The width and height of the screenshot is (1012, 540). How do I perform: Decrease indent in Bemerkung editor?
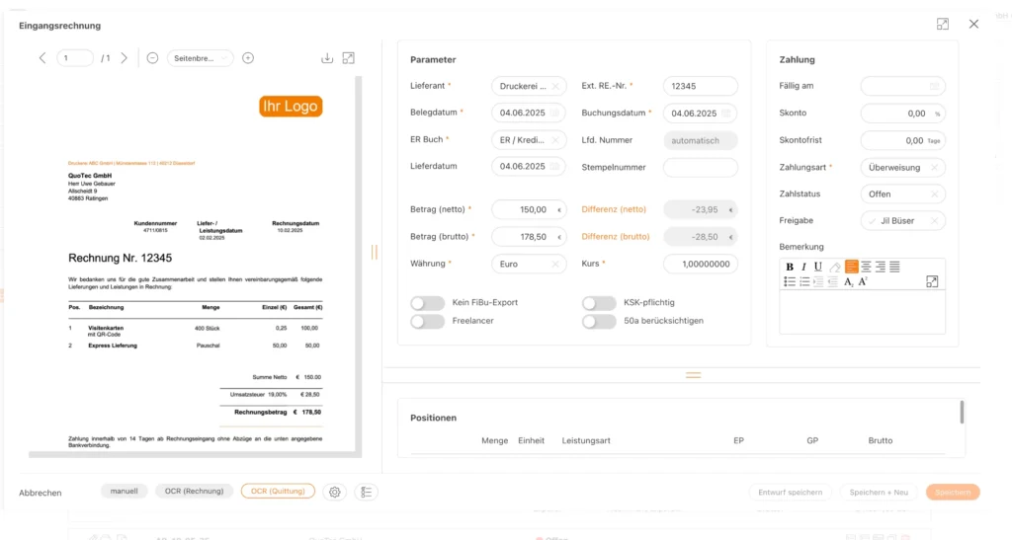pos(832,281)
